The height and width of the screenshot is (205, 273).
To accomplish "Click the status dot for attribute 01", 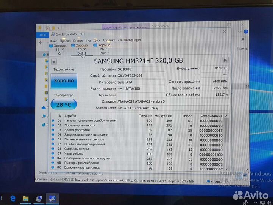I will [x=53, y=120].
